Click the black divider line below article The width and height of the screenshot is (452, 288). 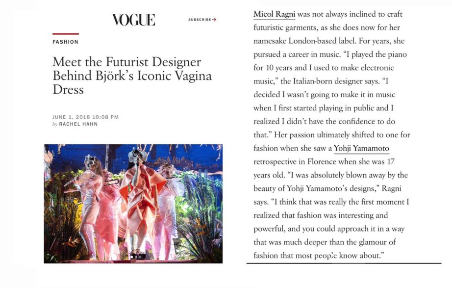coord(344,263)
